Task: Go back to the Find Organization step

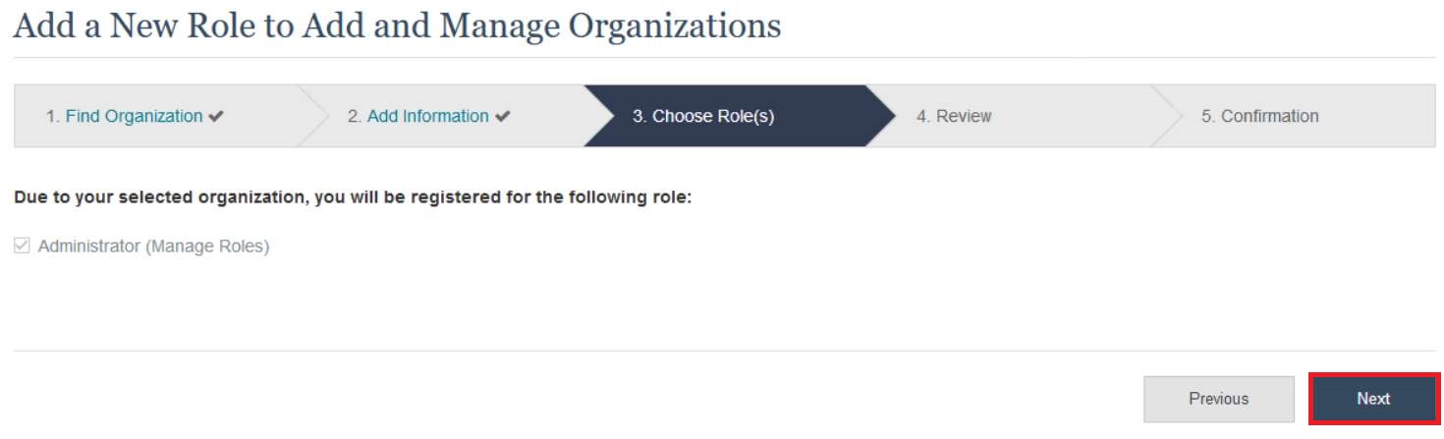Action: (x=134, y=116)
